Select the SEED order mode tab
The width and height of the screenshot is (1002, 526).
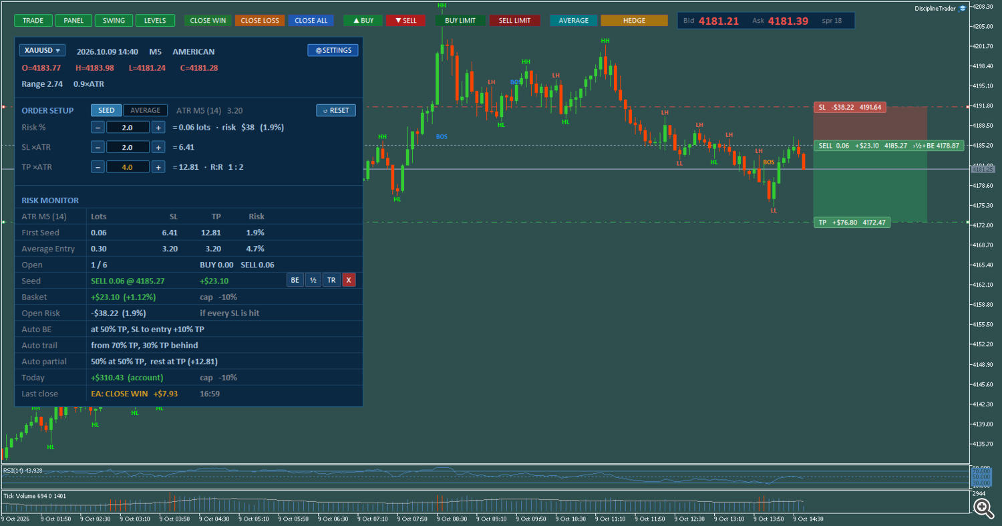click(106, 110)
